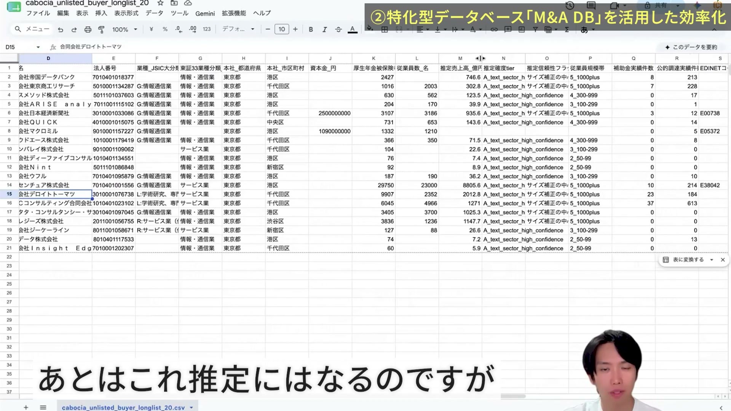Open the あ input tools dropdown

coord(587,30)
